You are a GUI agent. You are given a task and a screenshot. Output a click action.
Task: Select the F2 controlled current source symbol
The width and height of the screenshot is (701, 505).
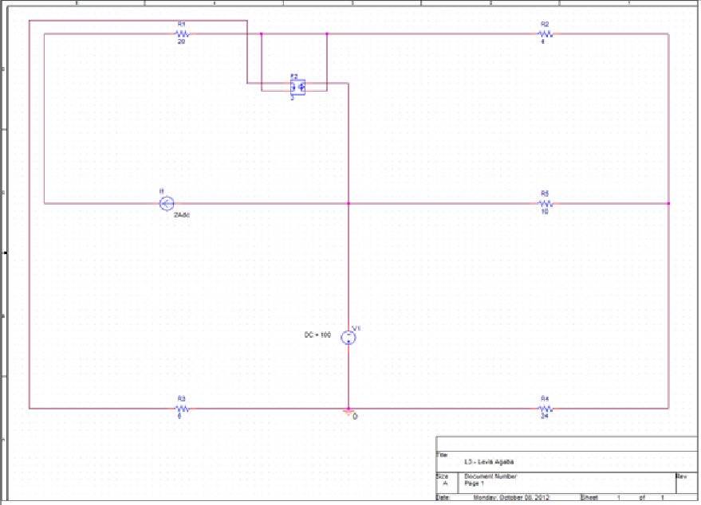coord(299,85)
